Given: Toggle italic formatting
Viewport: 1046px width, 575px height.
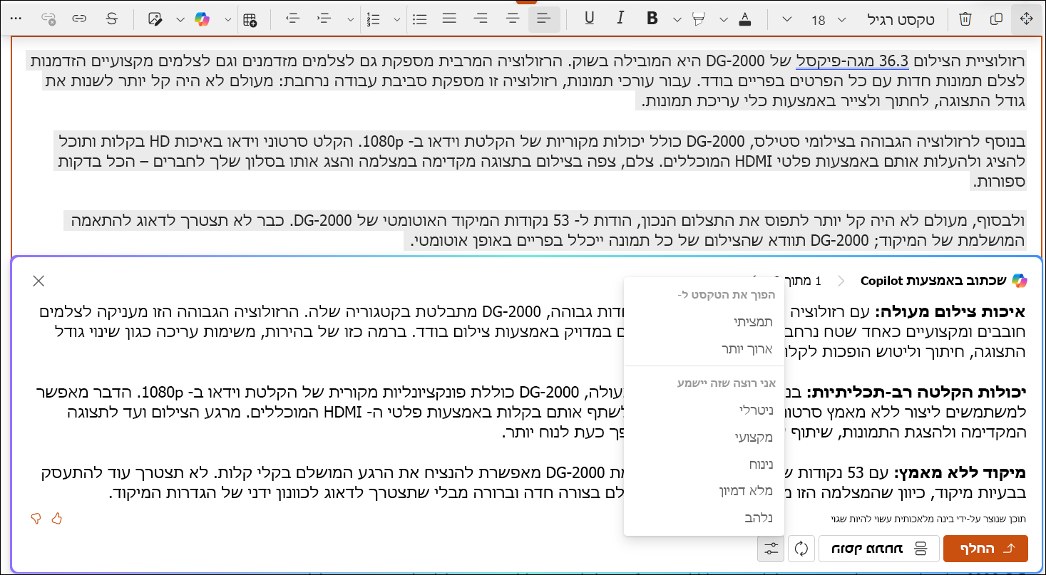Looking at the screenshot, I should [620, 19].
